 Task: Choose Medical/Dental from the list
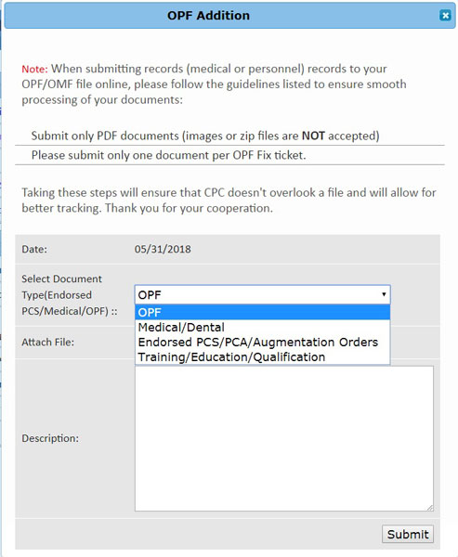tap(262, 327)
